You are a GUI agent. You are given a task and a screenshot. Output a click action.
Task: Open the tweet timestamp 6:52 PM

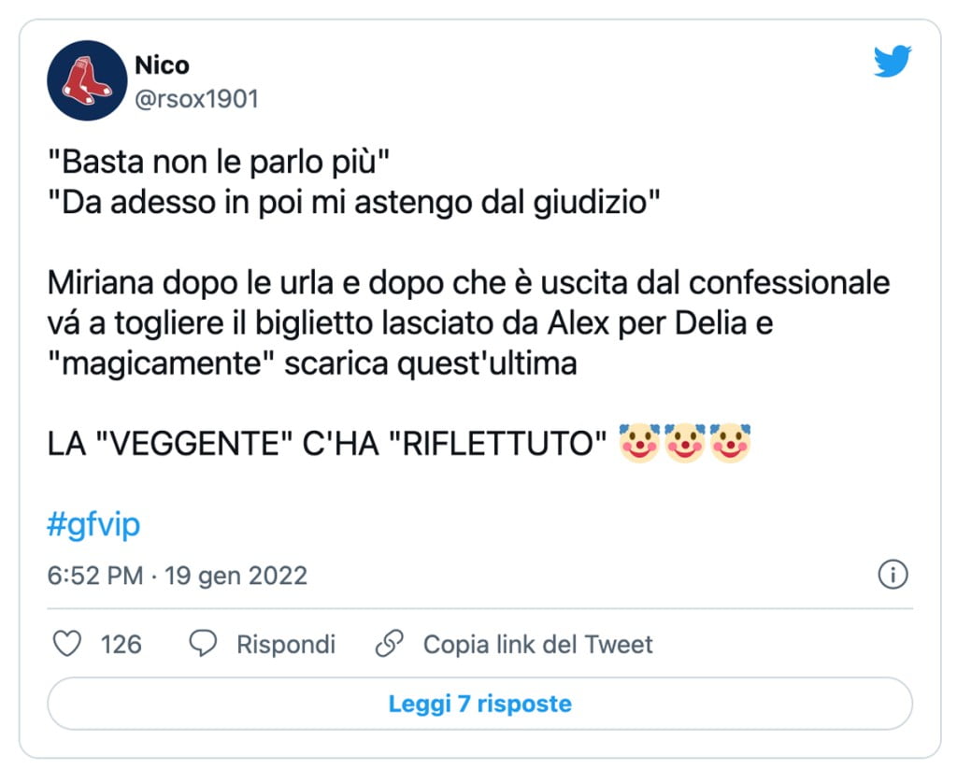click(x=94, y=576)
